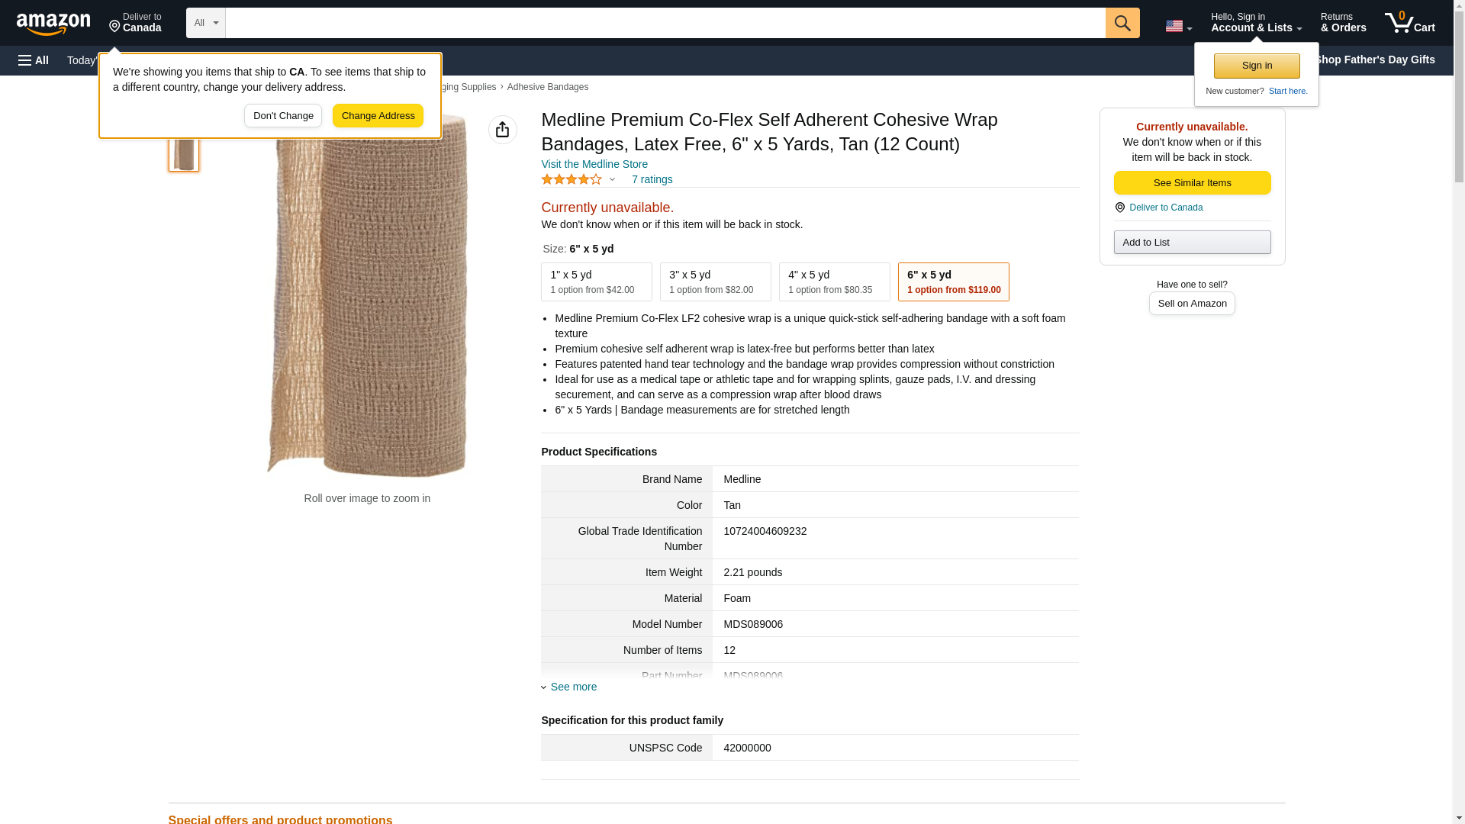The image size is (1465, 824).
Task: Select the 3" x 5 yd size option
Action: click(x=715, y=282)
